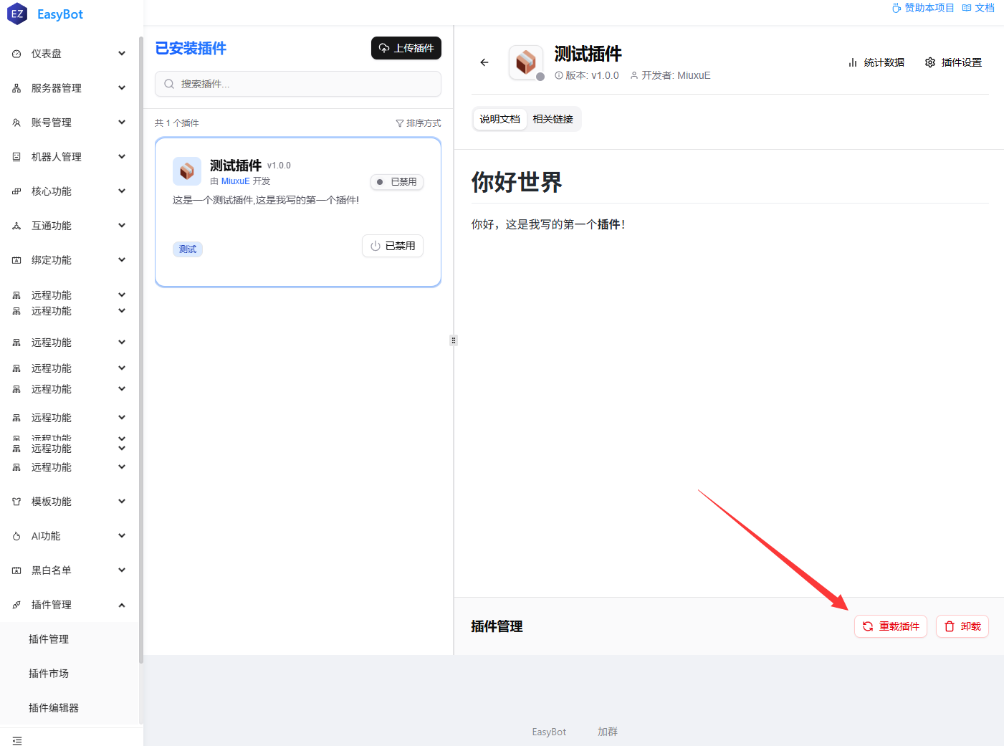
Task: Click the 重载插件 reload button
Action: point(891,626)
